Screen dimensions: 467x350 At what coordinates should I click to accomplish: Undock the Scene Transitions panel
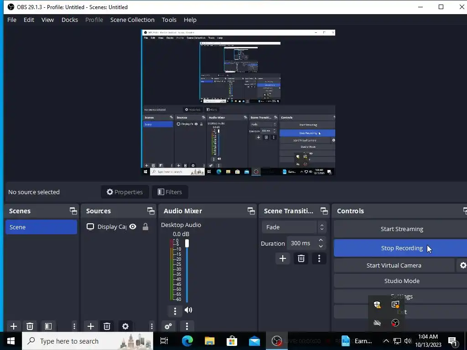(x=324, y=211)
